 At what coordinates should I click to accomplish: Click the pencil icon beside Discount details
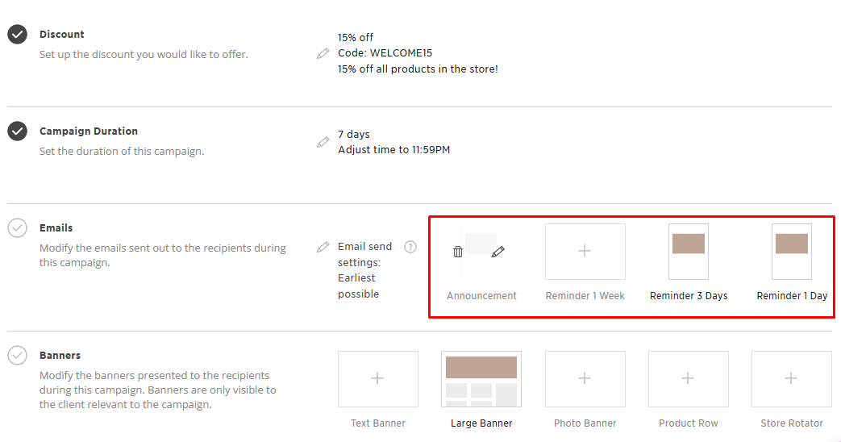[x=323, y=53]
